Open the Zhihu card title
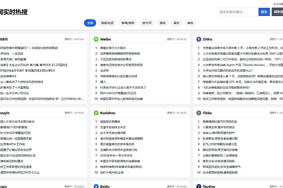The width and height of the screenshot is (283, 188). click(x=208, y=39)
